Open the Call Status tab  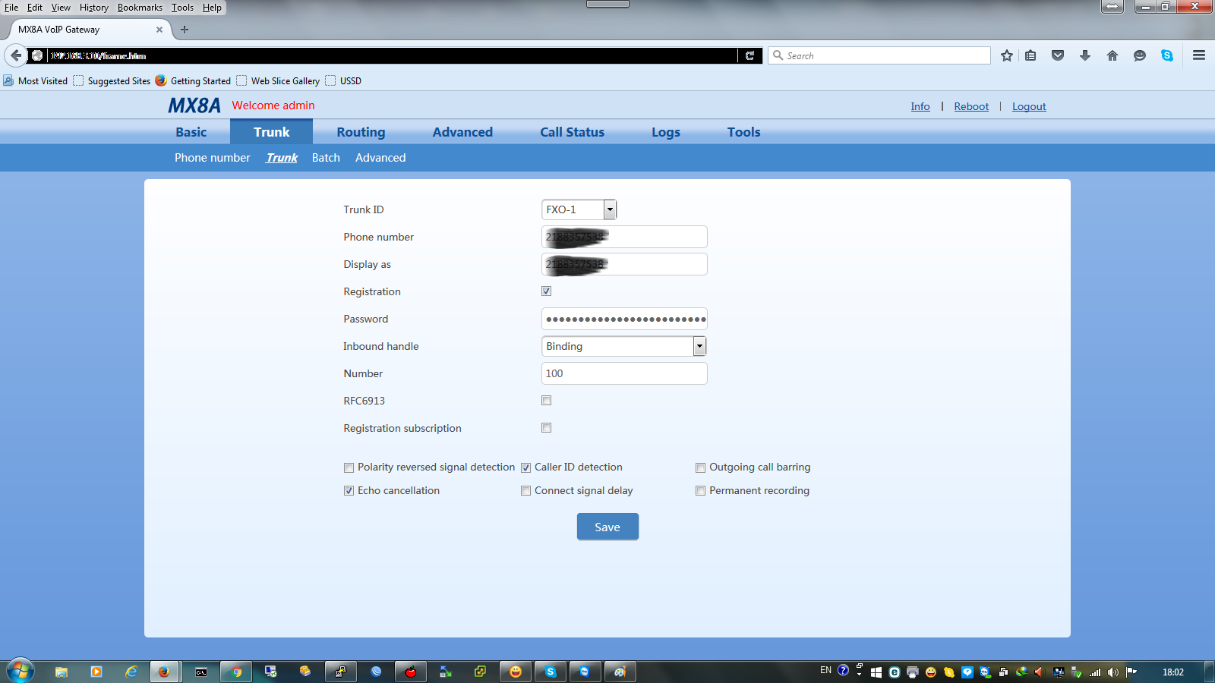click(x=572, y=132)
